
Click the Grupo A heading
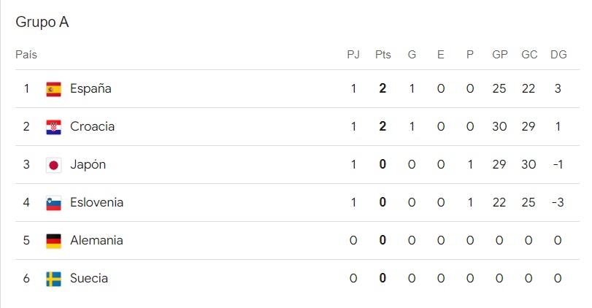click(42, 23)
